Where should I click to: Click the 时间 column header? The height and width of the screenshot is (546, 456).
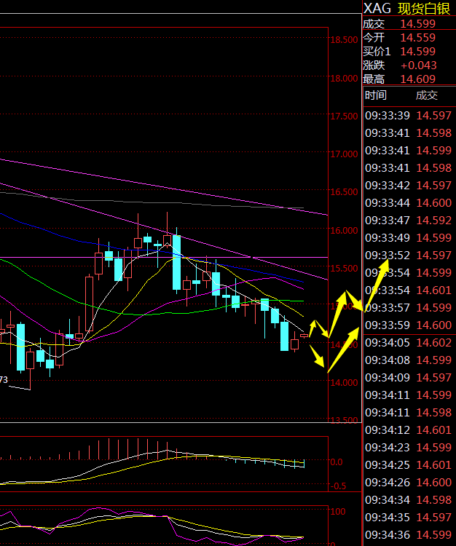(376, 95)
